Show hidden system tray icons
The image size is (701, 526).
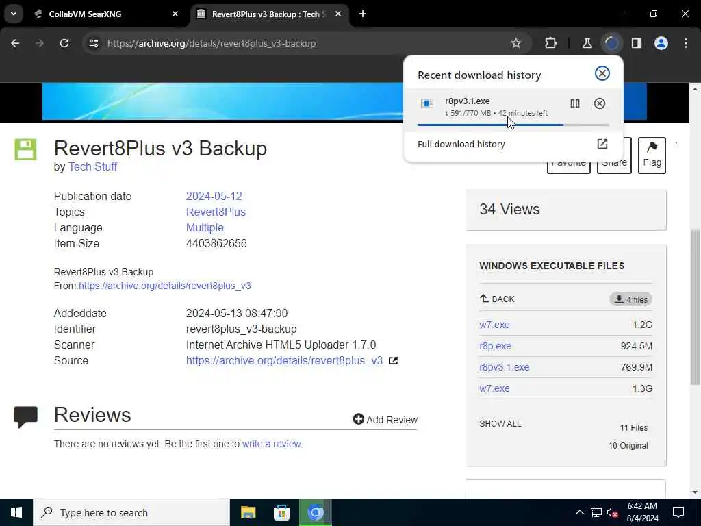click(579, 512)
